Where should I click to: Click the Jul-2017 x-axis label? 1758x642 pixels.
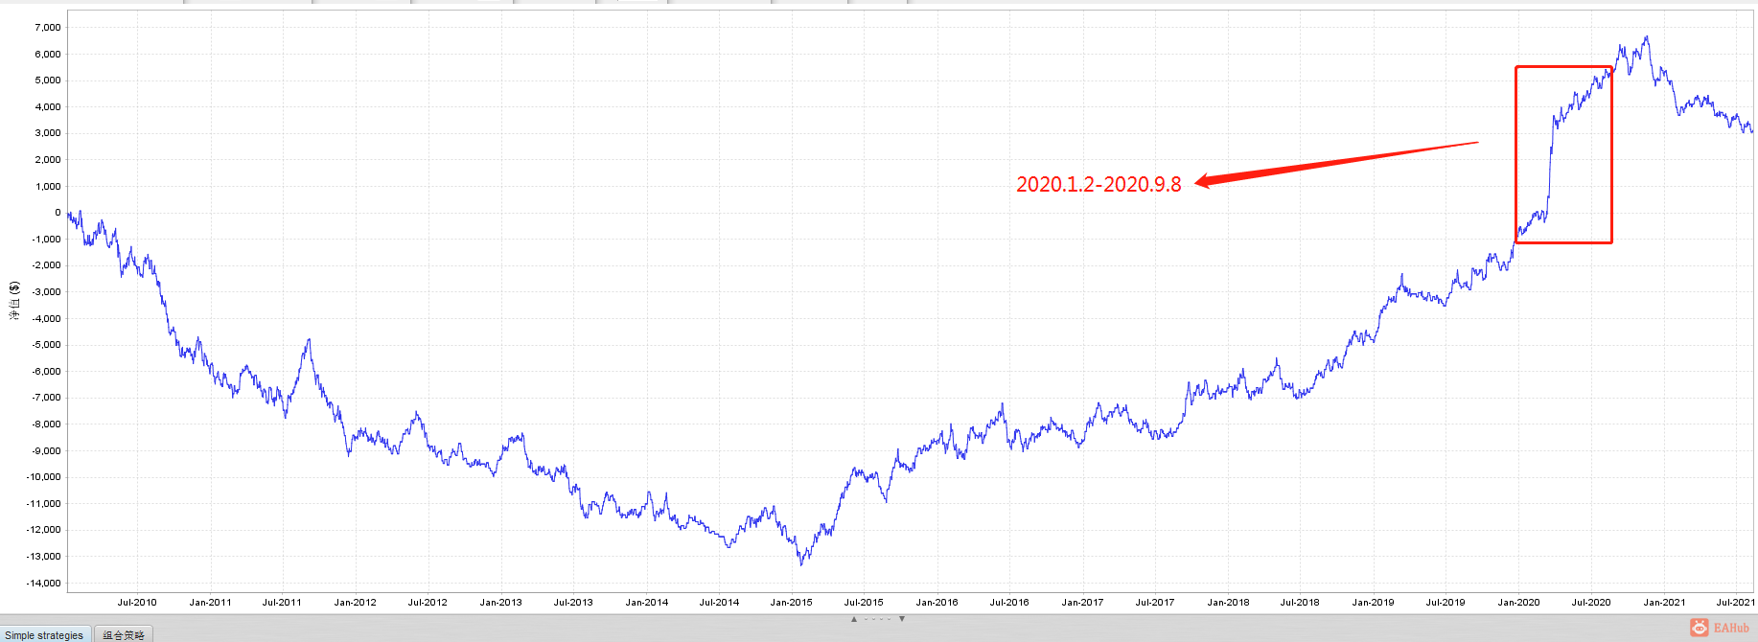coord(1155,603)
